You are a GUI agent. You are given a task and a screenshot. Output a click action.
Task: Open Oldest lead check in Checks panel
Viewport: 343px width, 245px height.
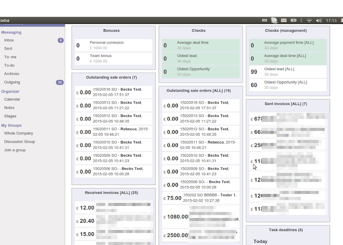pos(201,58)
